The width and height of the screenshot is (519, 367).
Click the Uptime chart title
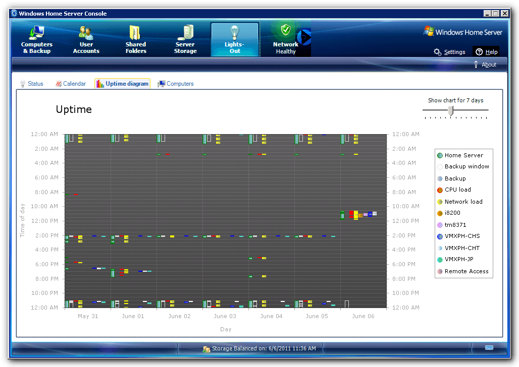coord(74,109)
